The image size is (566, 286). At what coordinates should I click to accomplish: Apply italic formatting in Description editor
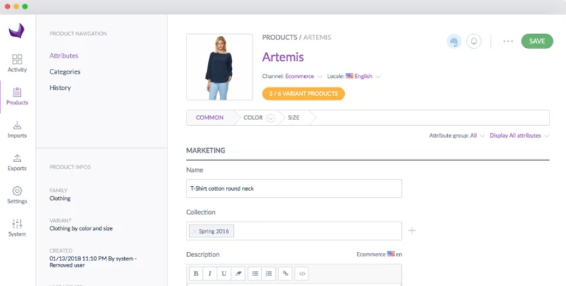[x=209, y=274]
